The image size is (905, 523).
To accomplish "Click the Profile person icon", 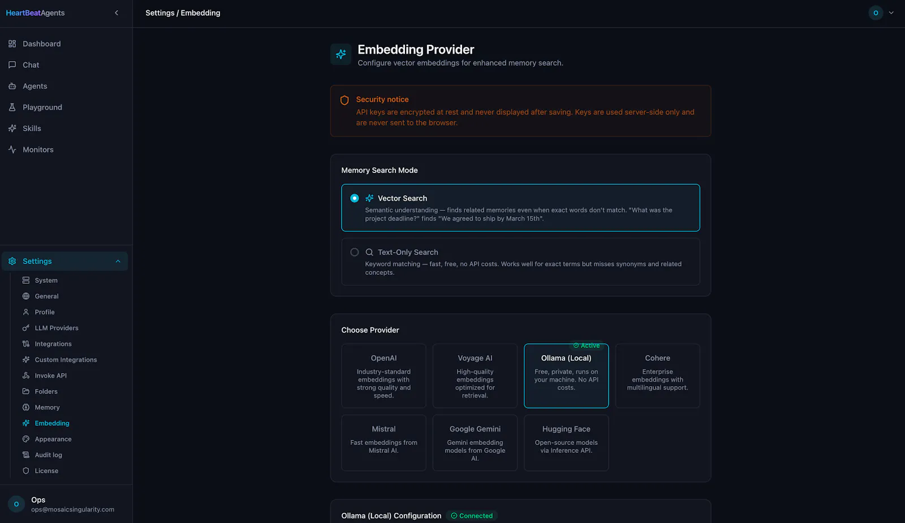I will coord(25,312).
